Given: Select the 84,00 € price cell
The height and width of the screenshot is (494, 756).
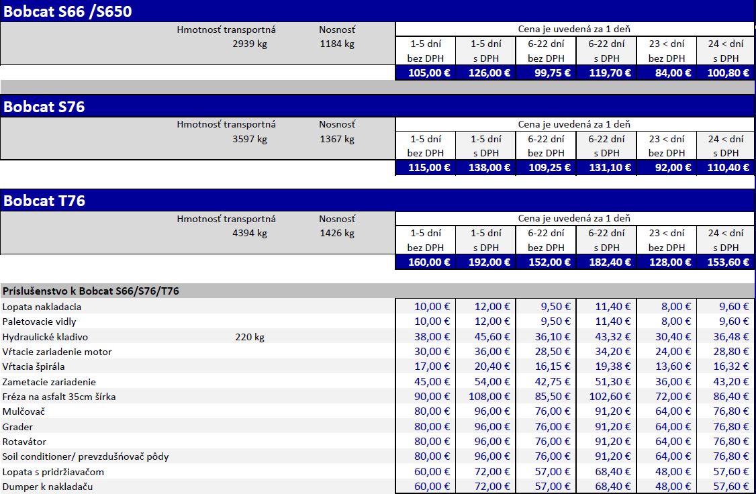Looking at the screenshot, I should coord(669,73).
